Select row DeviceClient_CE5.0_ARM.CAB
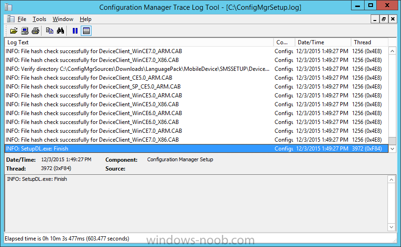 point(197,78)
